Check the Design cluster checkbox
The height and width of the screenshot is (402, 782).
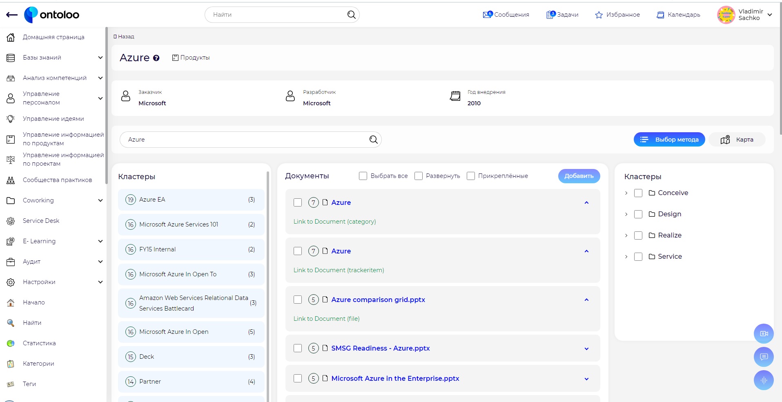click(x=638, y=214)
